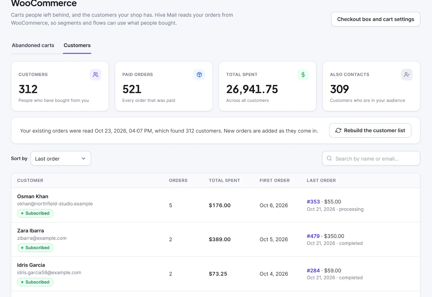Click the refresh icon in Rebuild button
The image size is (432, 297).
(338, 130)
